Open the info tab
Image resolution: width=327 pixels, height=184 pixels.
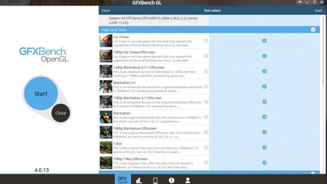pos(171,180)
